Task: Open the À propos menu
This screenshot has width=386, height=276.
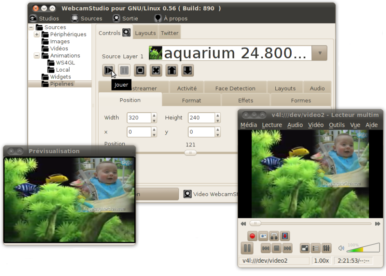Action: [x=171, y=18]
